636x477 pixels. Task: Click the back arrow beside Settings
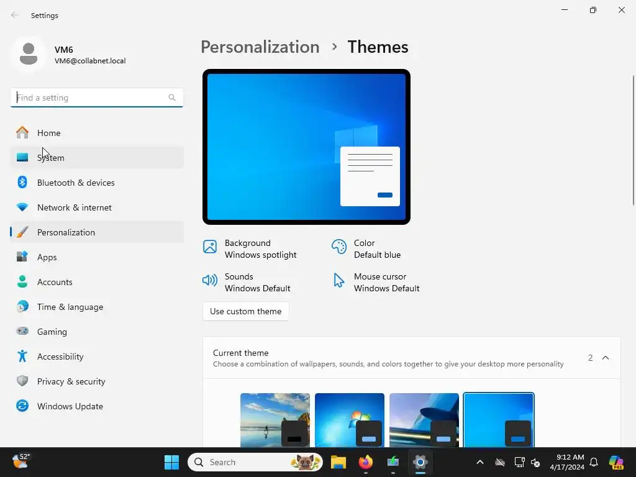pos(15,15)
